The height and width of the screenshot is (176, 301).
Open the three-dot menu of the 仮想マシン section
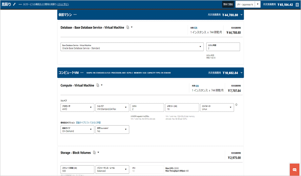click(75, 15)
